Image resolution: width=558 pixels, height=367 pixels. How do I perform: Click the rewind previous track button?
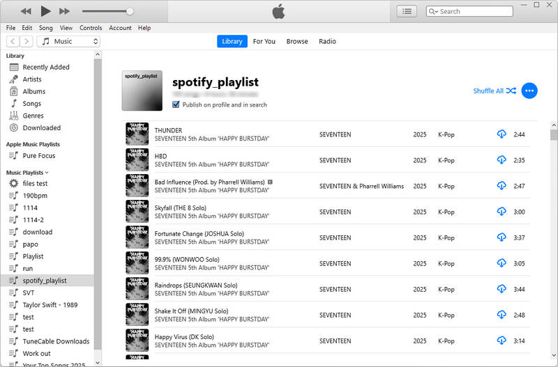tap(26, 11)
